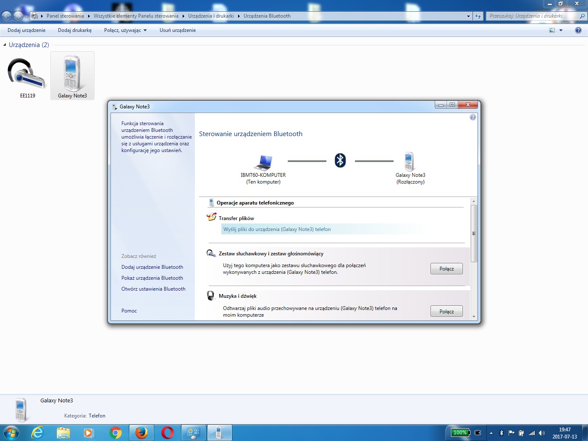Image resolution: width=588 pixels, height=441 pixels.
Task: Open Opera browser from taskbar
Action: pyautogui.click(x=167, y=433)
